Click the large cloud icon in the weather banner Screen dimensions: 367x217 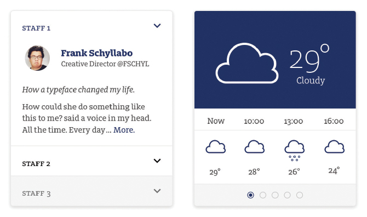(247, 63)
